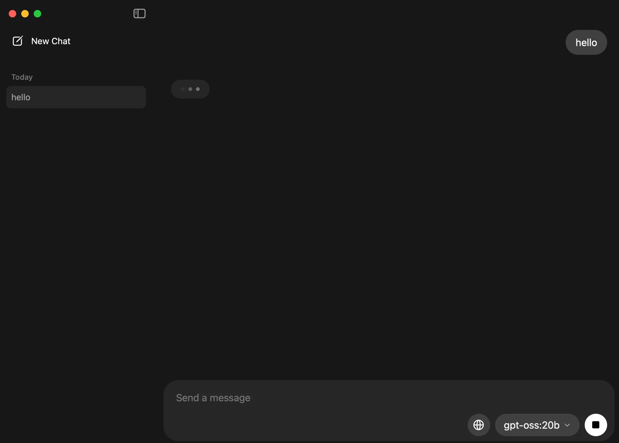The image size is (619, 443).
Task: Stop the response with the square button
Action: [x=595, y=425]
